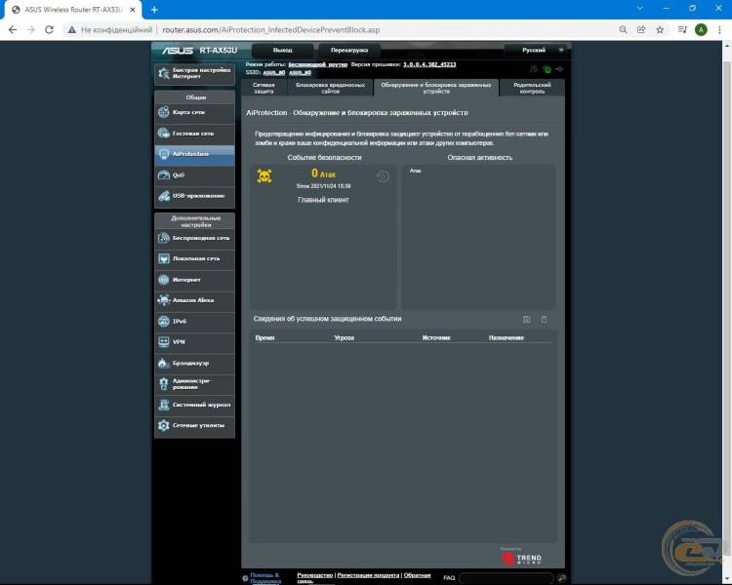
Task: Click the Главный клиент label
Action: click(x=323, y=200)
